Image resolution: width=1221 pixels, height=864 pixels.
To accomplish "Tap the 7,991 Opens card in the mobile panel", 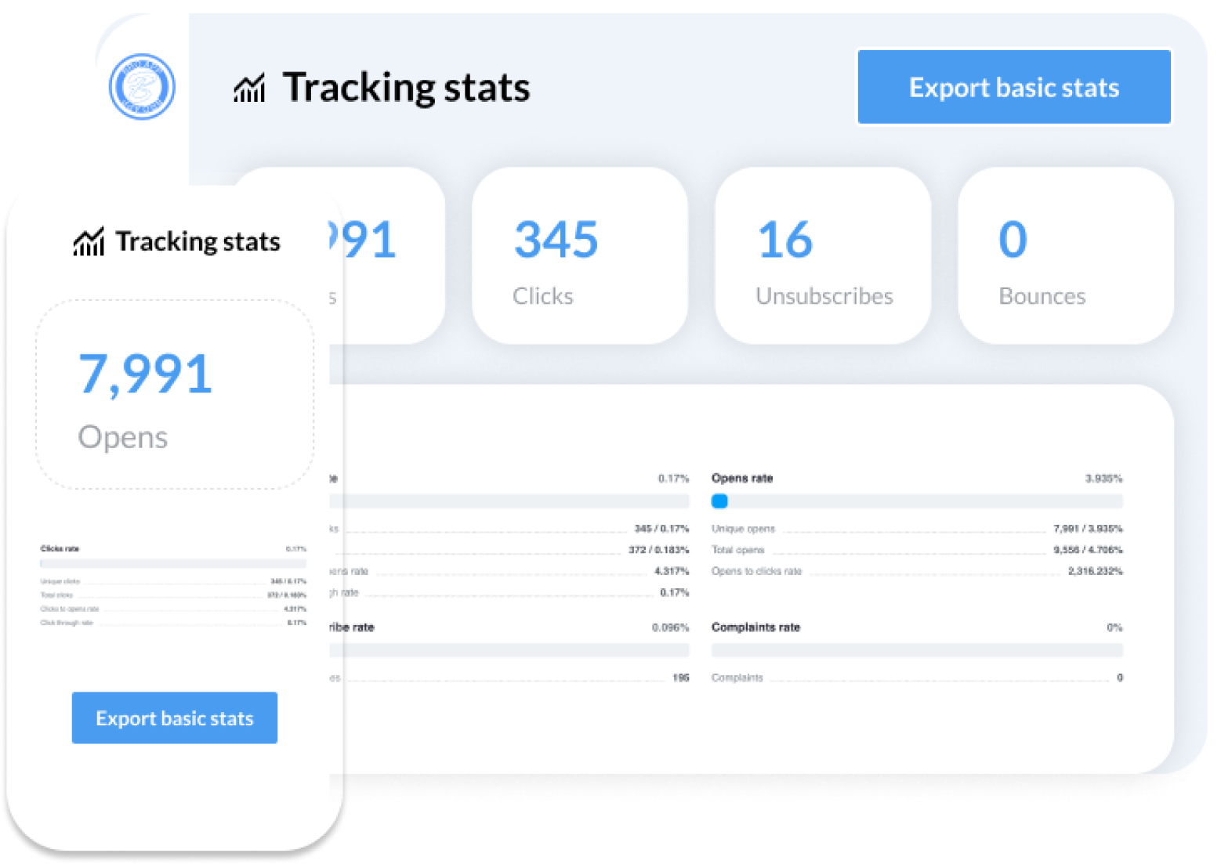I will (175, 395).
